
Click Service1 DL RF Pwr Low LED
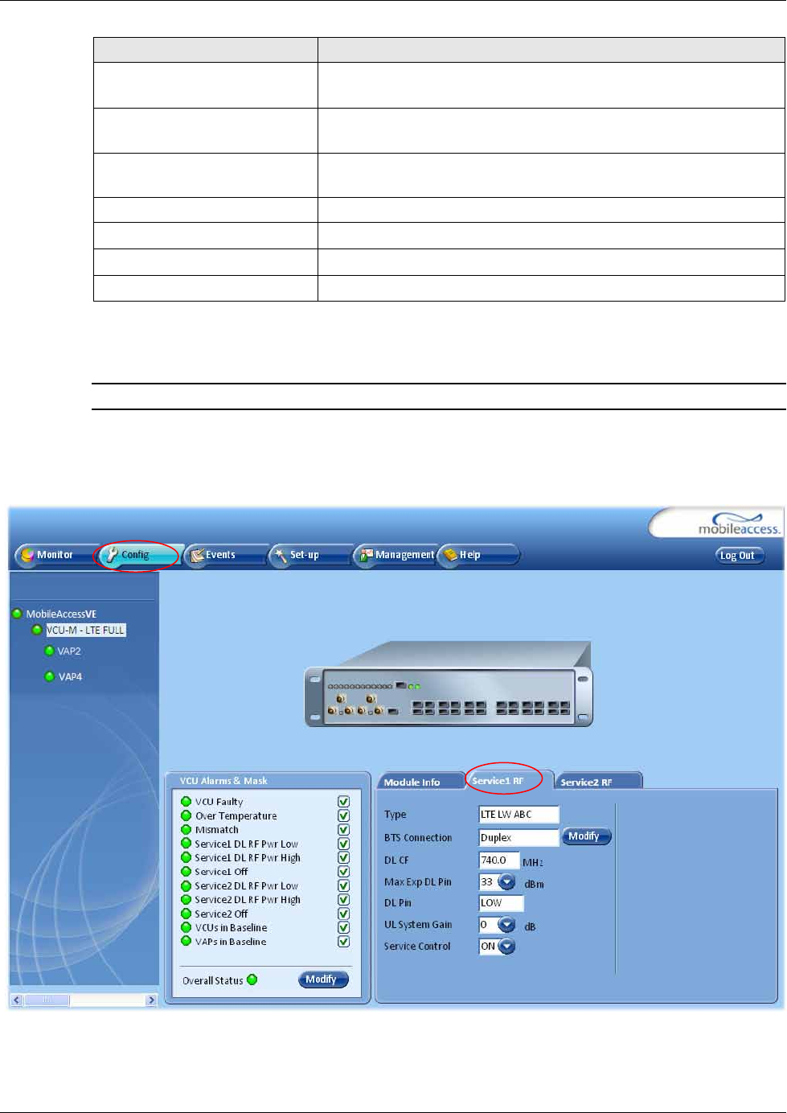click(186, 844)
